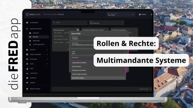193x108 pixels.
Task: Click the Umfrage sidebar icon
Action: pyautogui.click(x=27, y=78)
